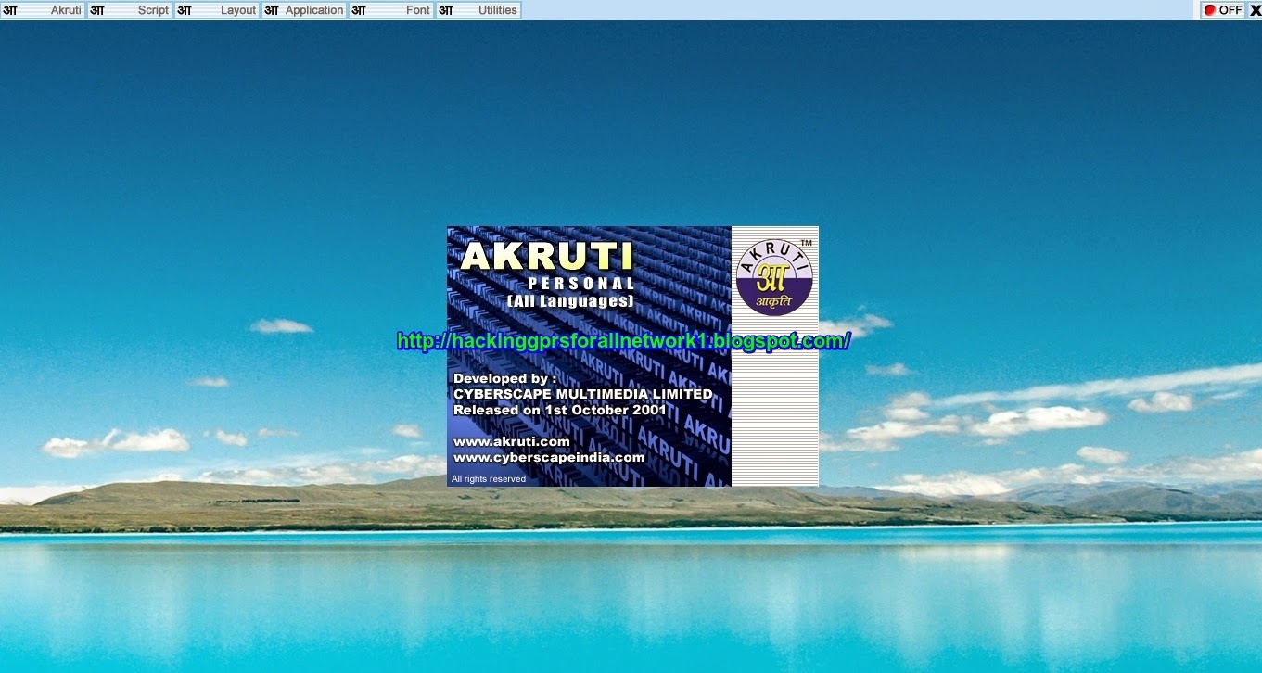
Task: Open the hackinggprsforallnetwork1 blogspot link
Action: (x=623, y=341)
